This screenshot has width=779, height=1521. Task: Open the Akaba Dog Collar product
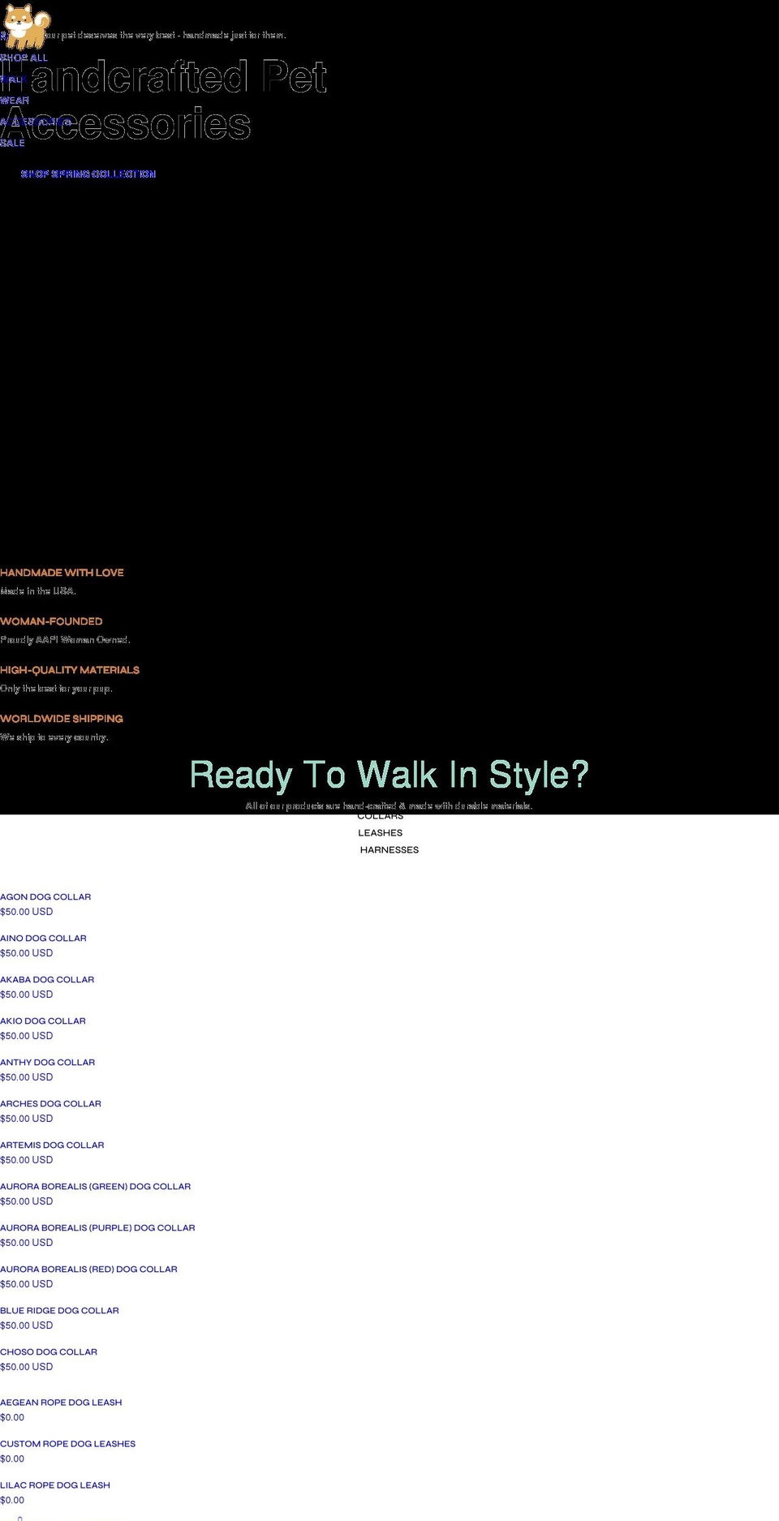click(47, 980)
